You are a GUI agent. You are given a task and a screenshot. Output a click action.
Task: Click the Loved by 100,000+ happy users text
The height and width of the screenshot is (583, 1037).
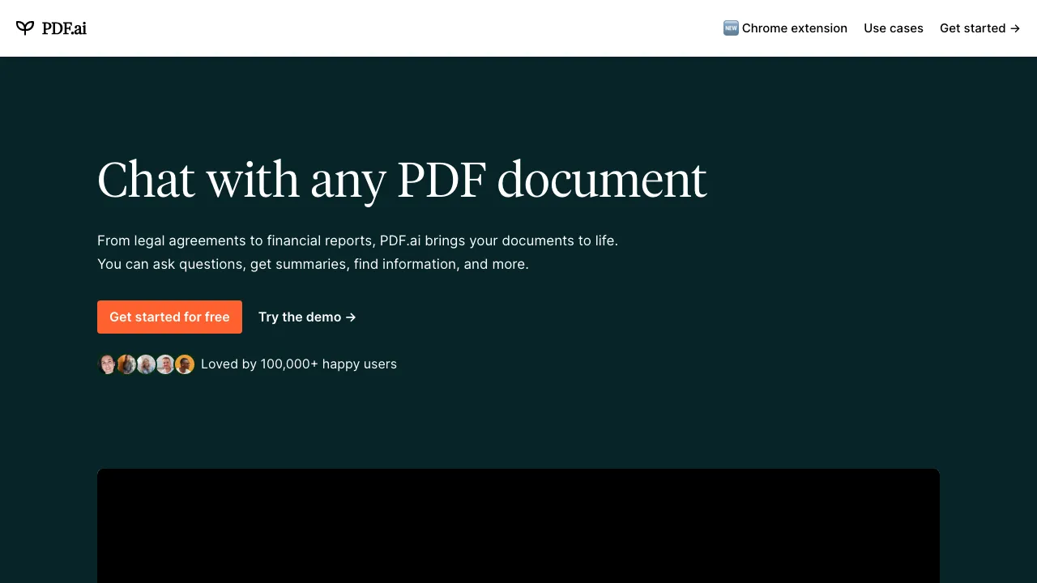(299, 364)
